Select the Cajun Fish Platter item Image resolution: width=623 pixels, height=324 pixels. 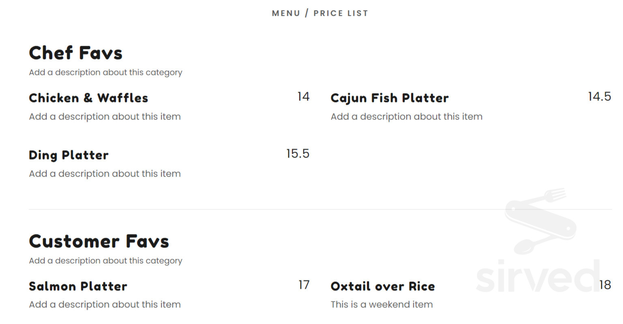pyautogui.click(x=390, y=98)
